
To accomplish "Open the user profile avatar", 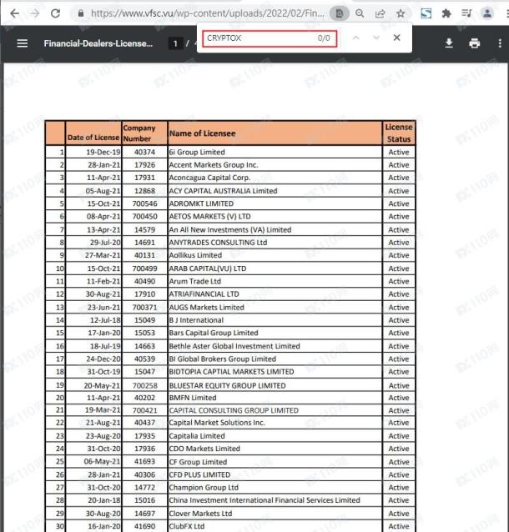I will click(x=487, y=13).
